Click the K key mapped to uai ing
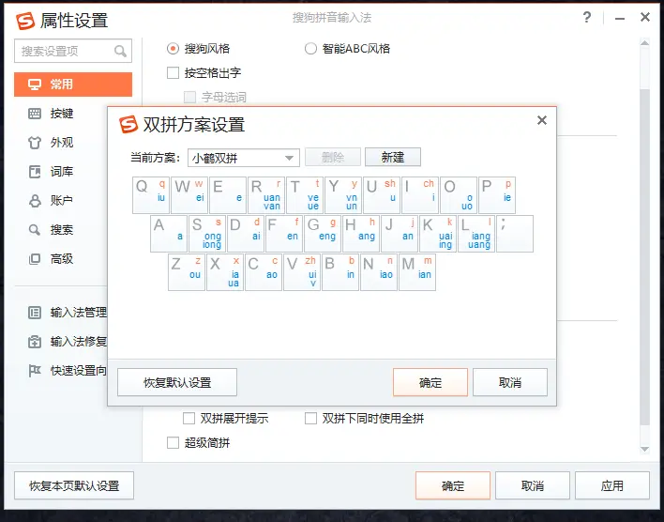 coord(438,234)
